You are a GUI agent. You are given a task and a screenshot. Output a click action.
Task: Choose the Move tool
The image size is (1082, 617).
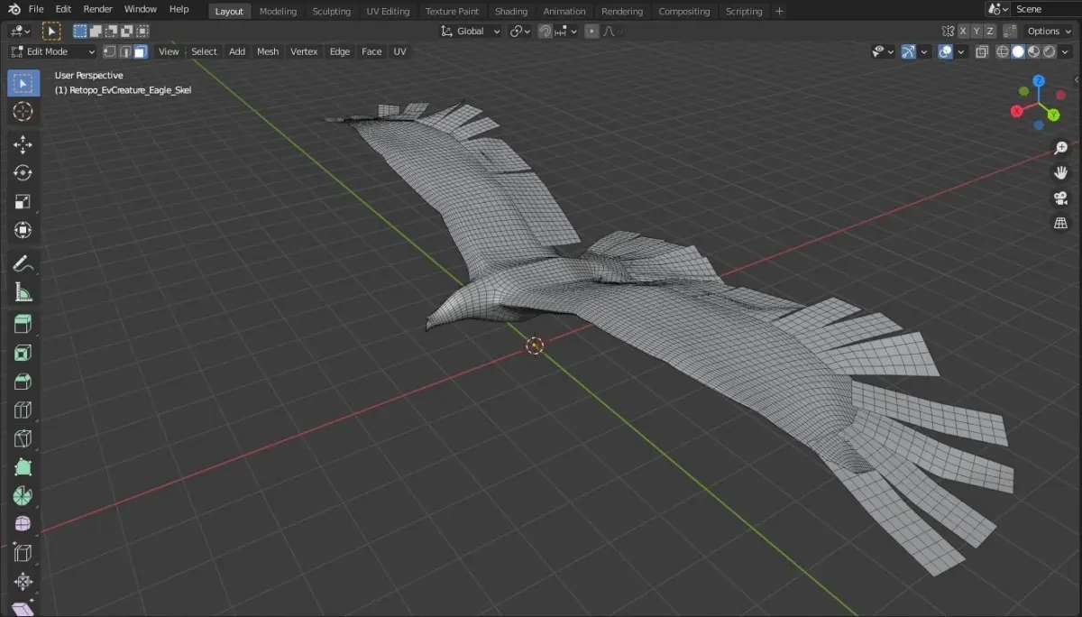click(23, 144)
